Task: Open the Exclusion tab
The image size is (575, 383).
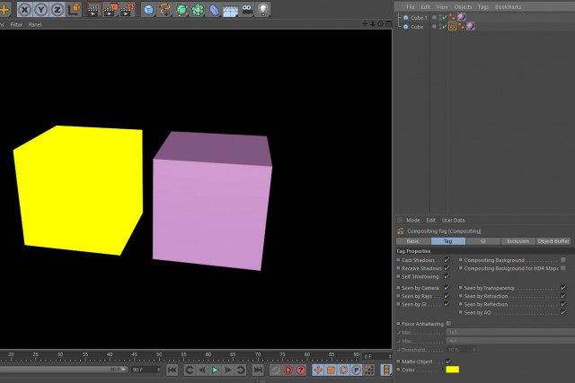Action: (x=517, y=241)
